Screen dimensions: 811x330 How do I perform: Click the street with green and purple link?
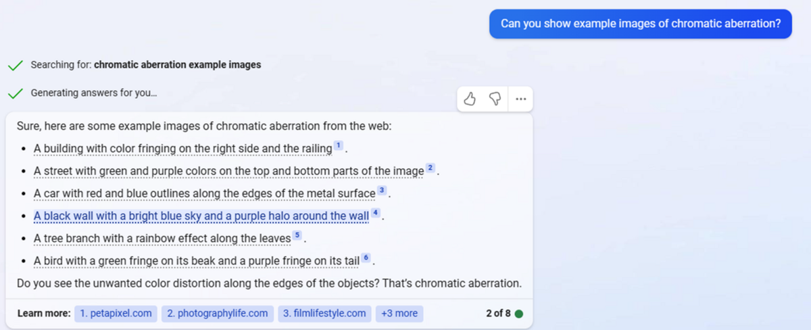click(228, 171)
